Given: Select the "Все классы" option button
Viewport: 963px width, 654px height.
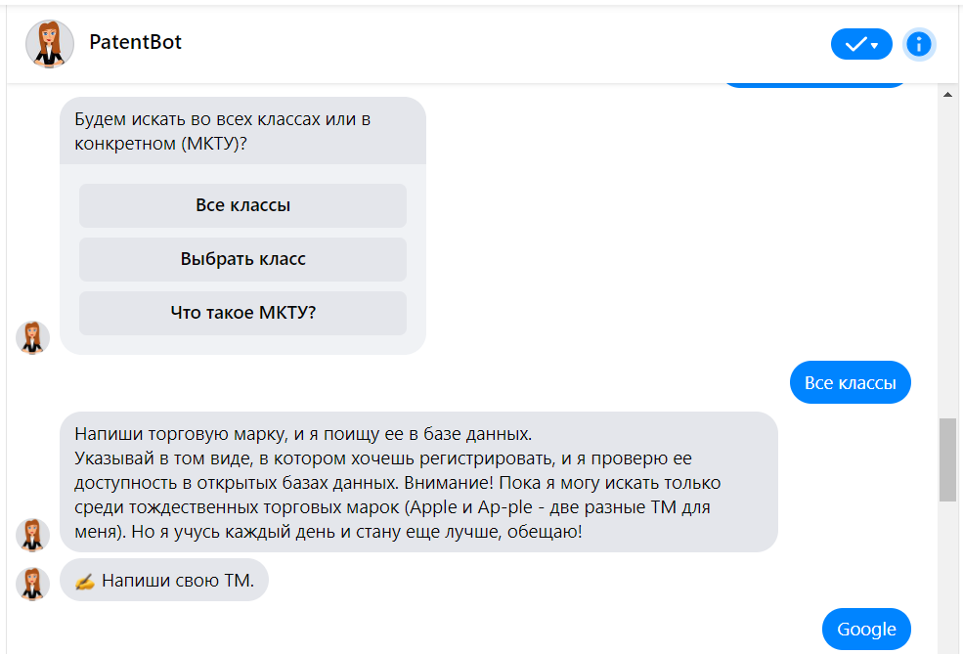Looking at the screenshot, I should click(x=242, y=205).
